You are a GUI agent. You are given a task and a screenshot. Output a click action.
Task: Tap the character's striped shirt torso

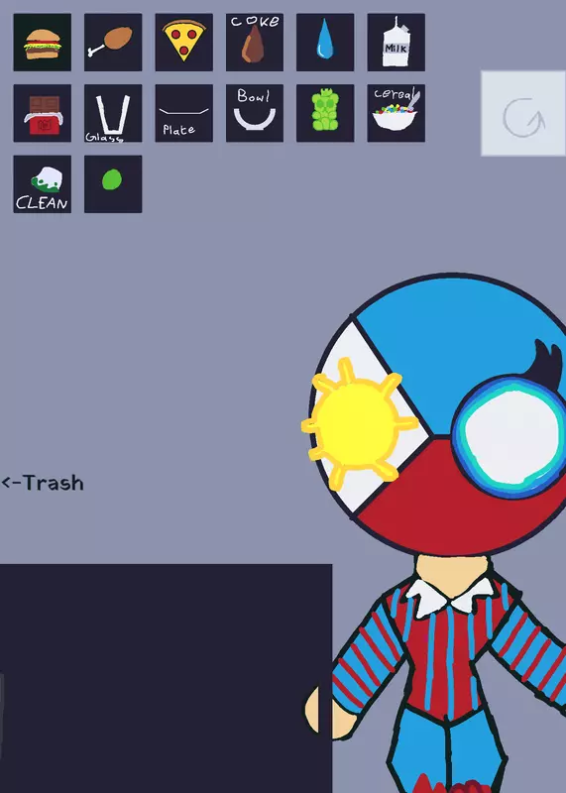coord(448,652)
